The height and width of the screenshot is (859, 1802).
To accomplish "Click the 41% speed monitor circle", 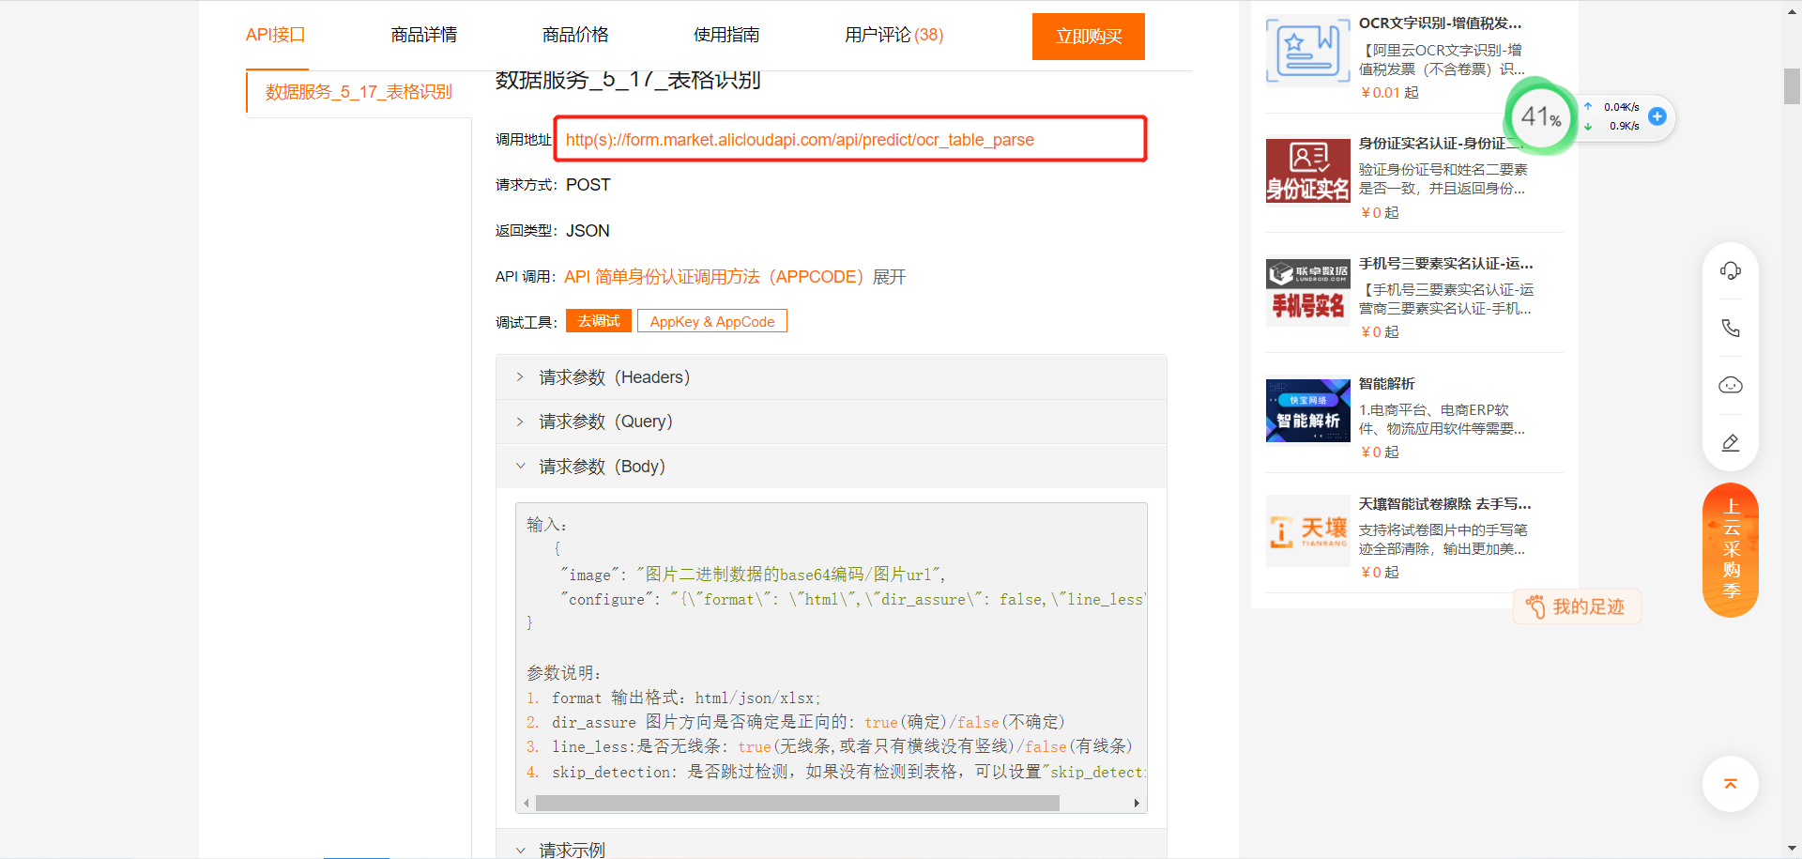I will pos(1541,118).
